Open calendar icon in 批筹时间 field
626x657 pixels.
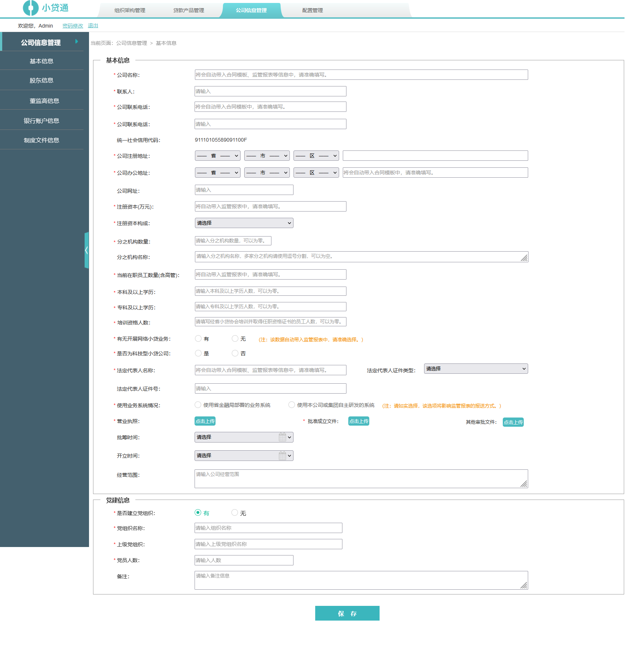[x=282, y=437]
